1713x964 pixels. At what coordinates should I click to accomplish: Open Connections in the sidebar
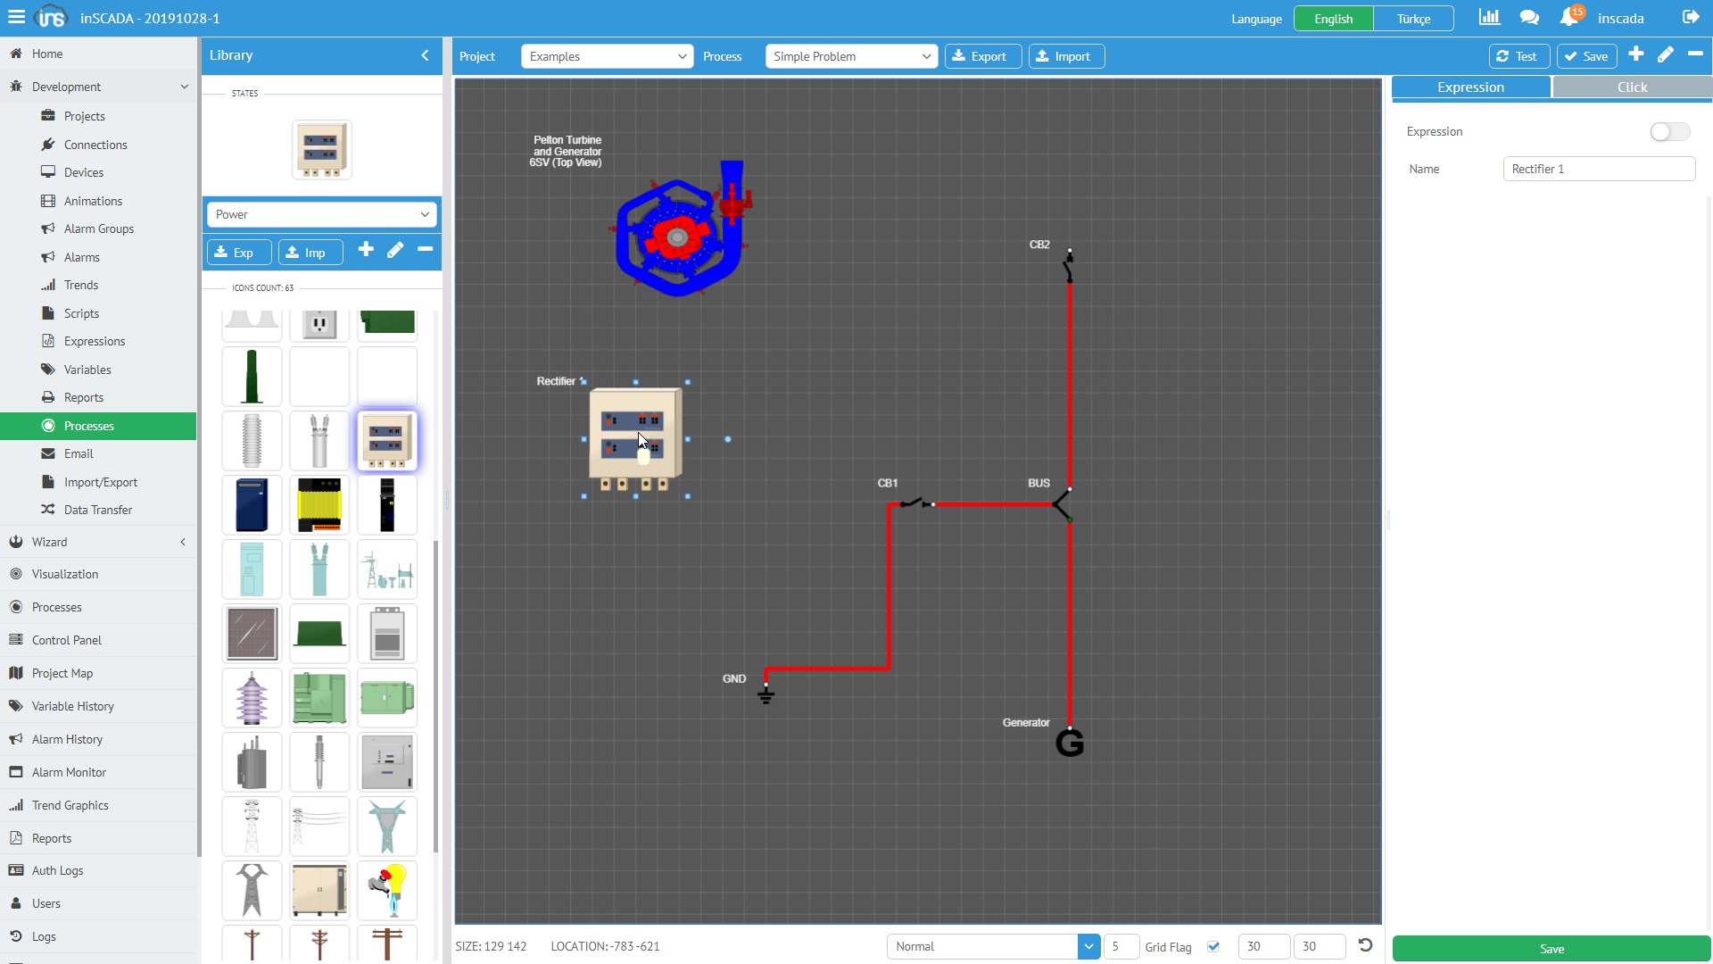click(x=95, y=145)
